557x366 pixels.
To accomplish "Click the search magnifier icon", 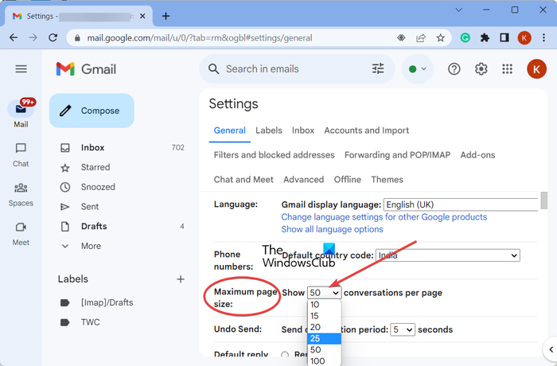I will [213, 69].
